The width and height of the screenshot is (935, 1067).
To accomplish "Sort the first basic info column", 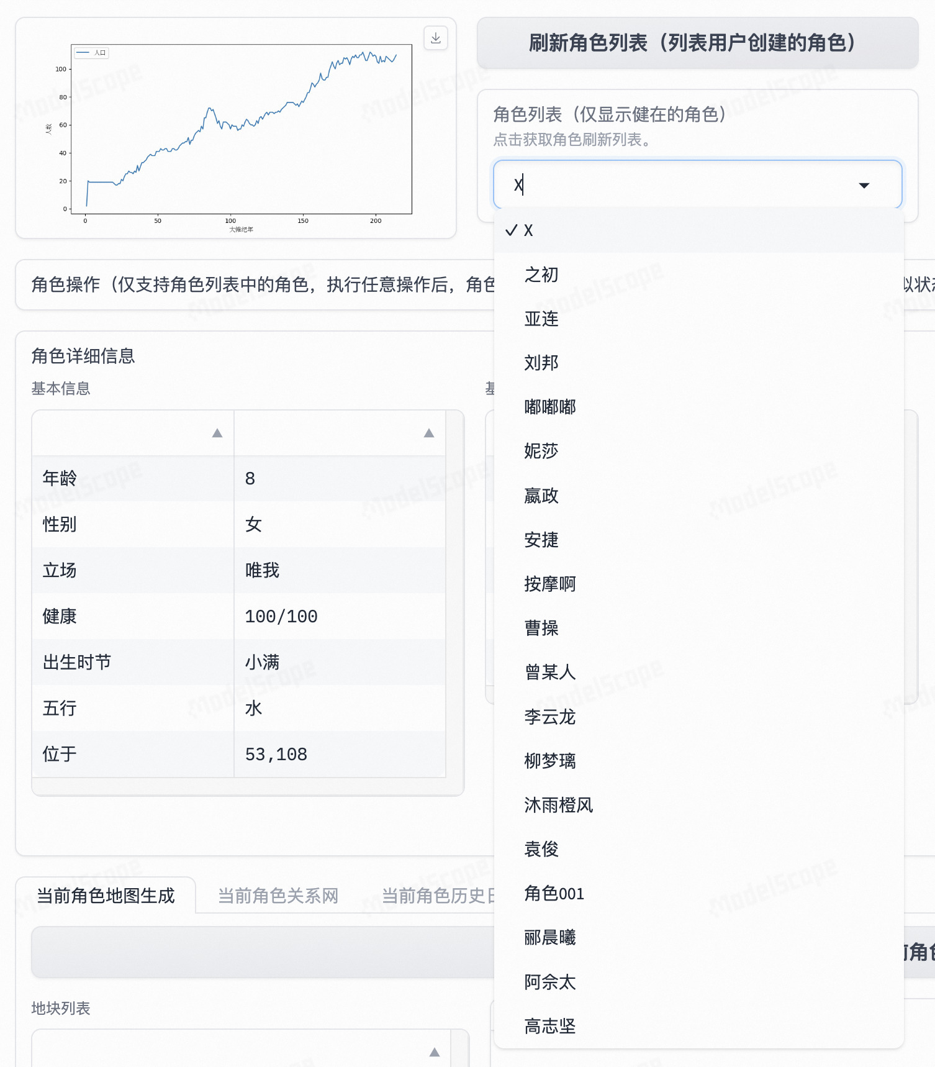I will (217, 433).
